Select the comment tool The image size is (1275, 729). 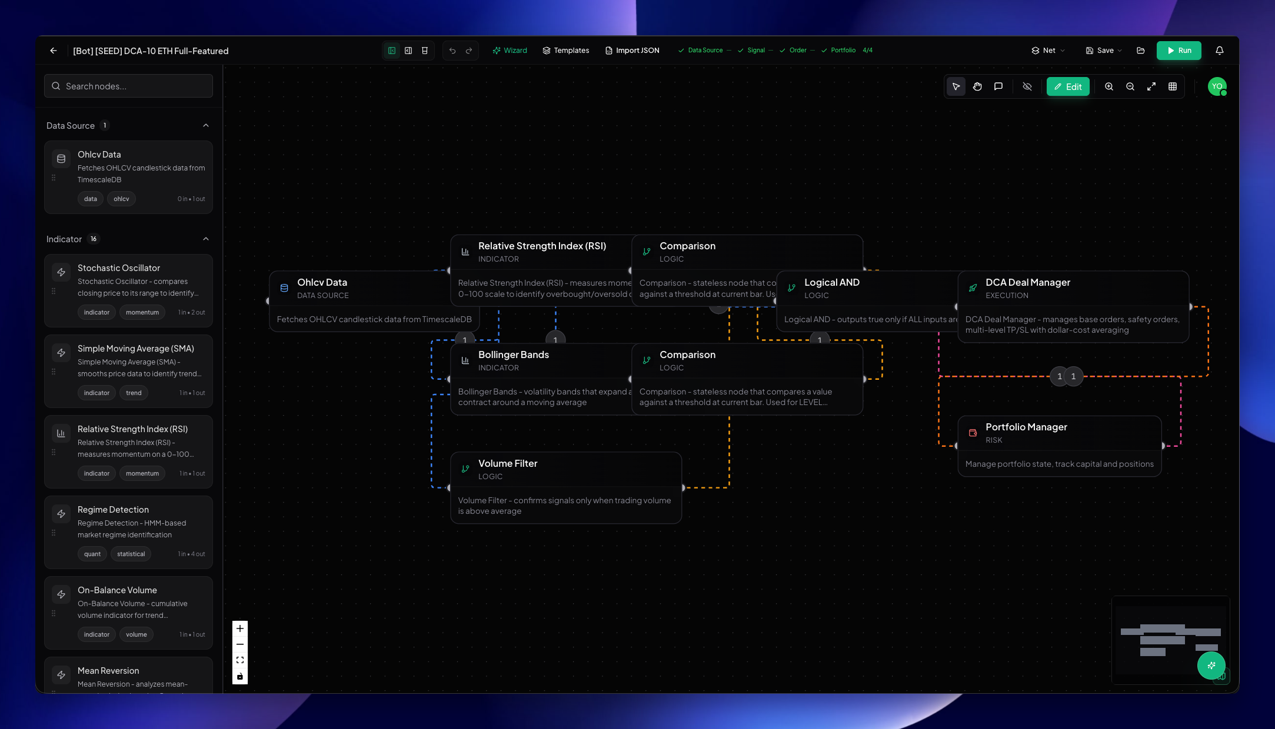[998, 86]
